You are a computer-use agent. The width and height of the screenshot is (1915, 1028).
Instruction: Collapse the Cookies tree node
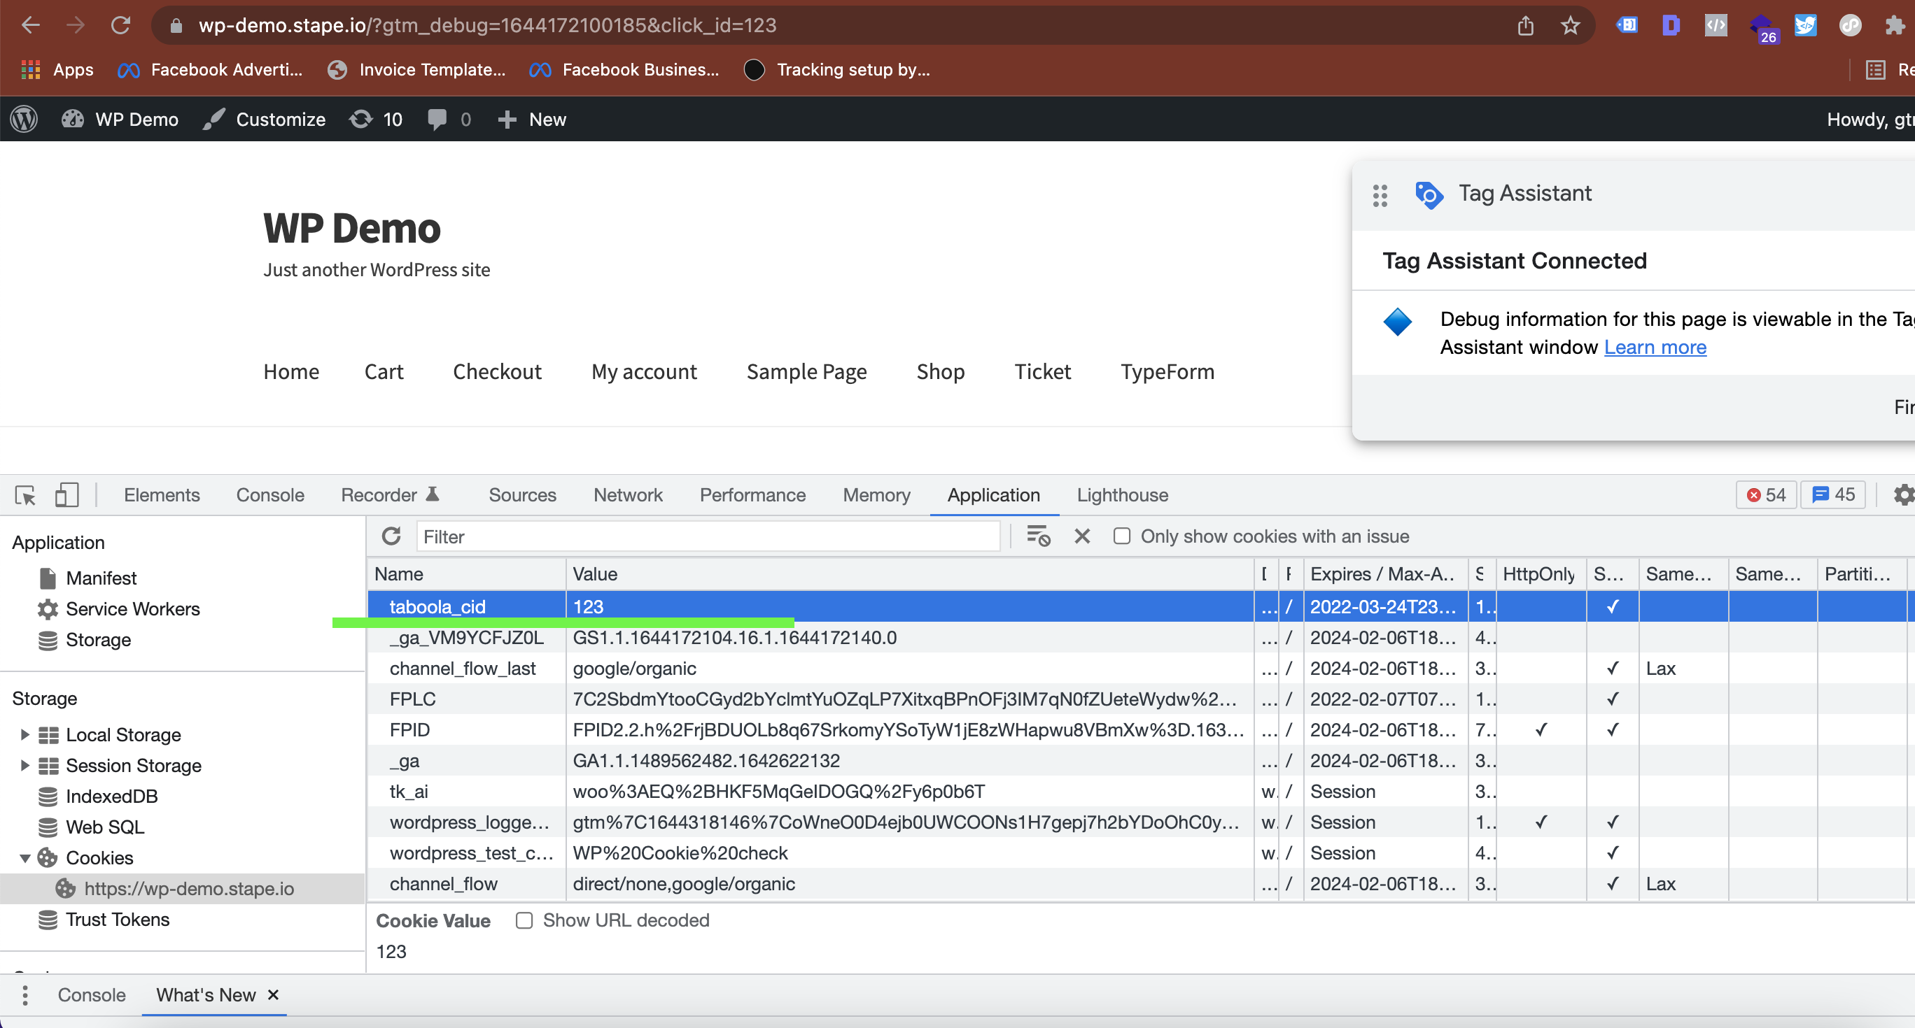point(24,858)
